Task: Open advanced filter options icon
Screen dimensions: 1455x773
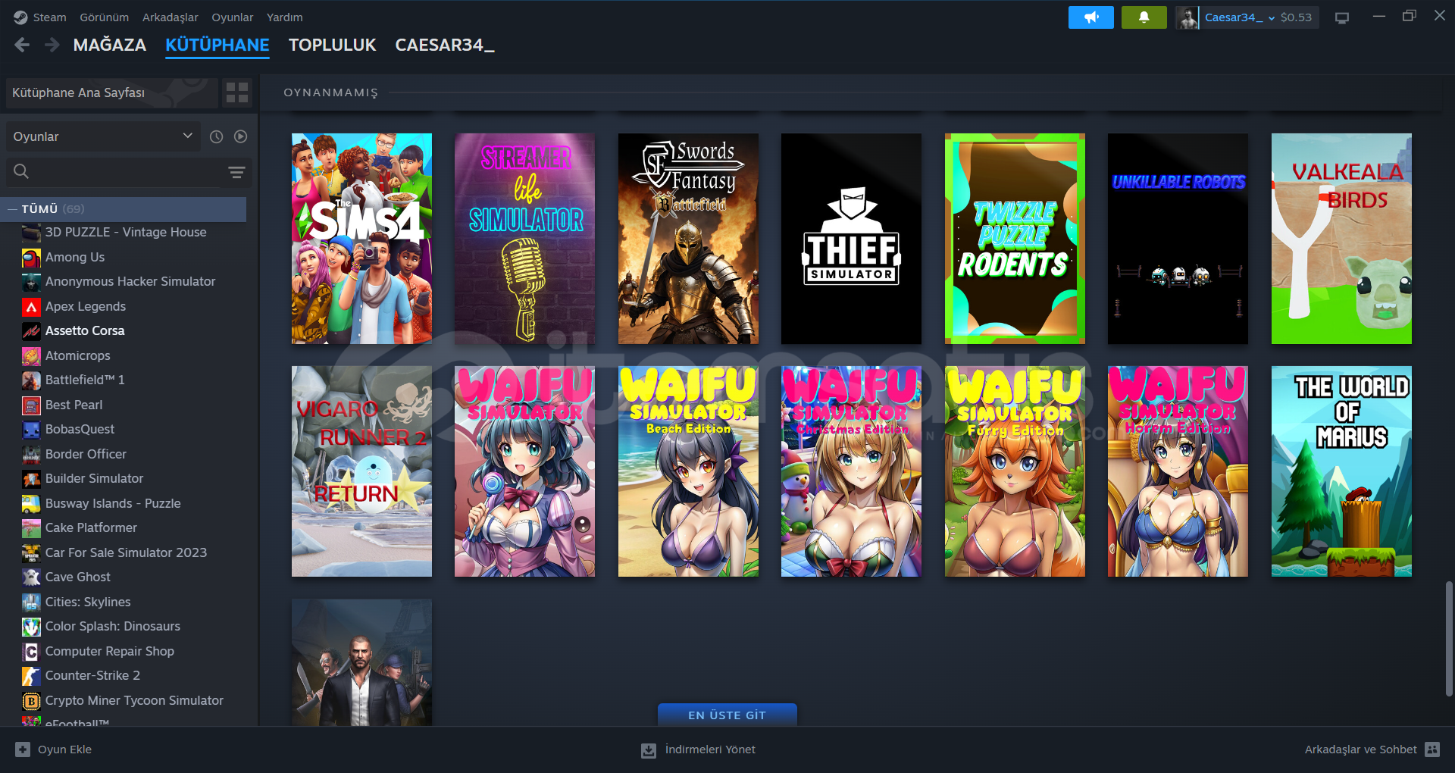Action: point(236,172)
